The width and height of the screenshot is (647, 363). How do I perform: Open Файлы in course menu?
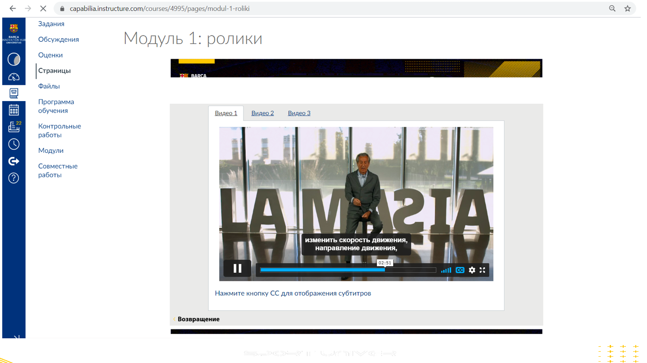click(x=49, y=86)
